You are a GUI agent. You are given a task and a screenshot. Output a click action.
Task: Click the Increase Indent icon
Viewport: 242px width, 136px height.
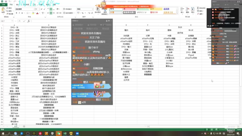60,13
